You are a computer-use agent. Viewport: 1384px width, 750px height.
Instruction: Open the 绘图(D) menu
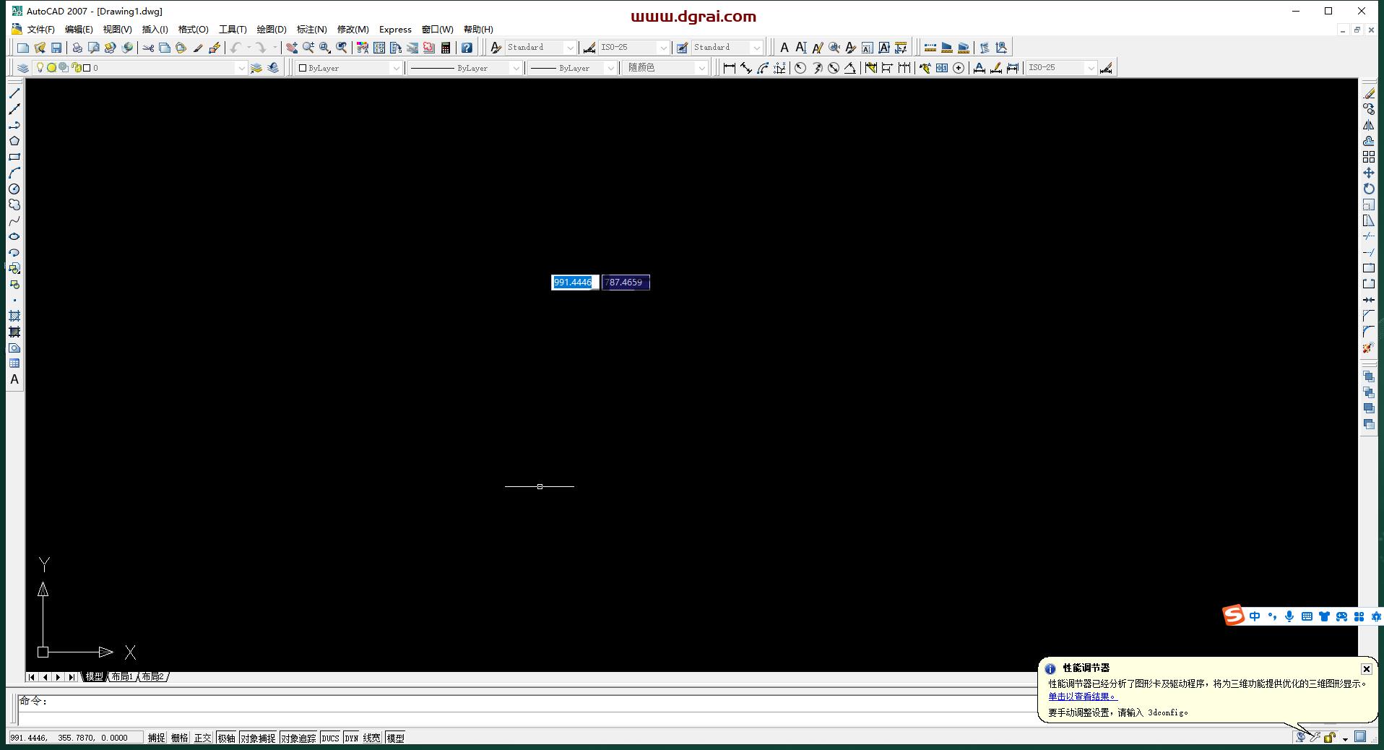(272, 30)
